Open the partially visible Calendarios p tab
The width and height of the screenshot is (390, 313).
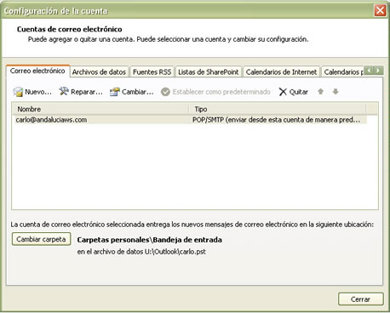[x=343, y=72]
